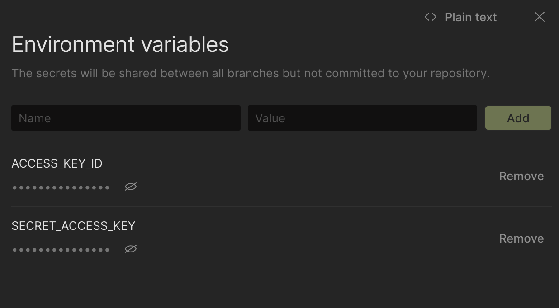Select the ACCESS_KEY_ID variable name
559x308 pixels.
(x=57, y=163)
